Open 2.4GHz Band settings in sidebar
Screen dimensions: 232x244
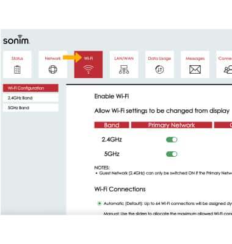coord(31,98)
